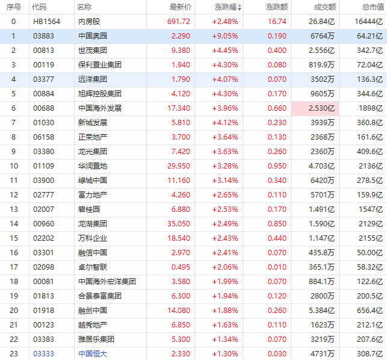Click latest price 0.495
387x360 pixels.
point(181,267)
